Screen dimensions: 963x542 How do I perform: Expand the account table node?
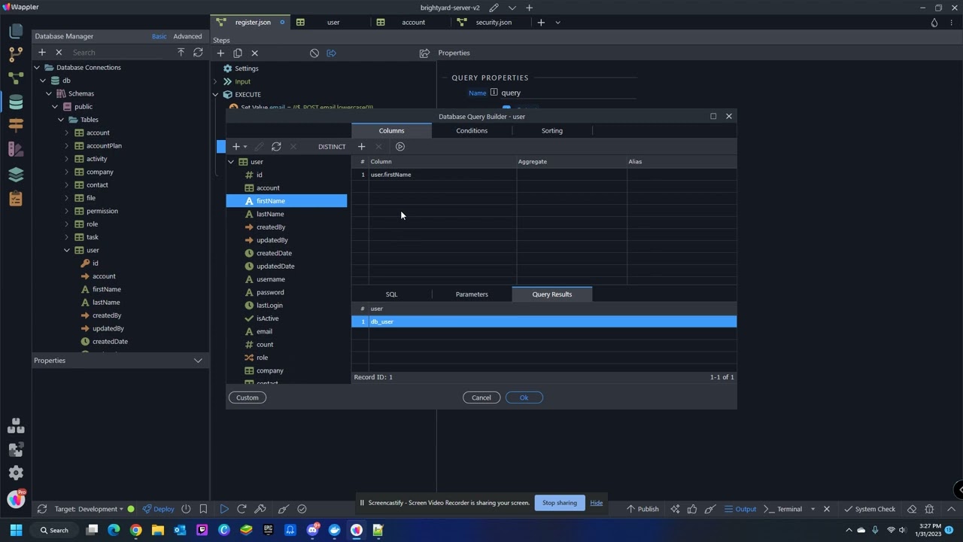point(67,132)
